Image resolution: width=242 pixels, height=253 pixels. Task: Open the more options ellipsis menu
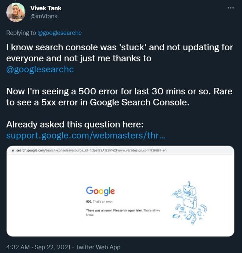tap(230, 8)
